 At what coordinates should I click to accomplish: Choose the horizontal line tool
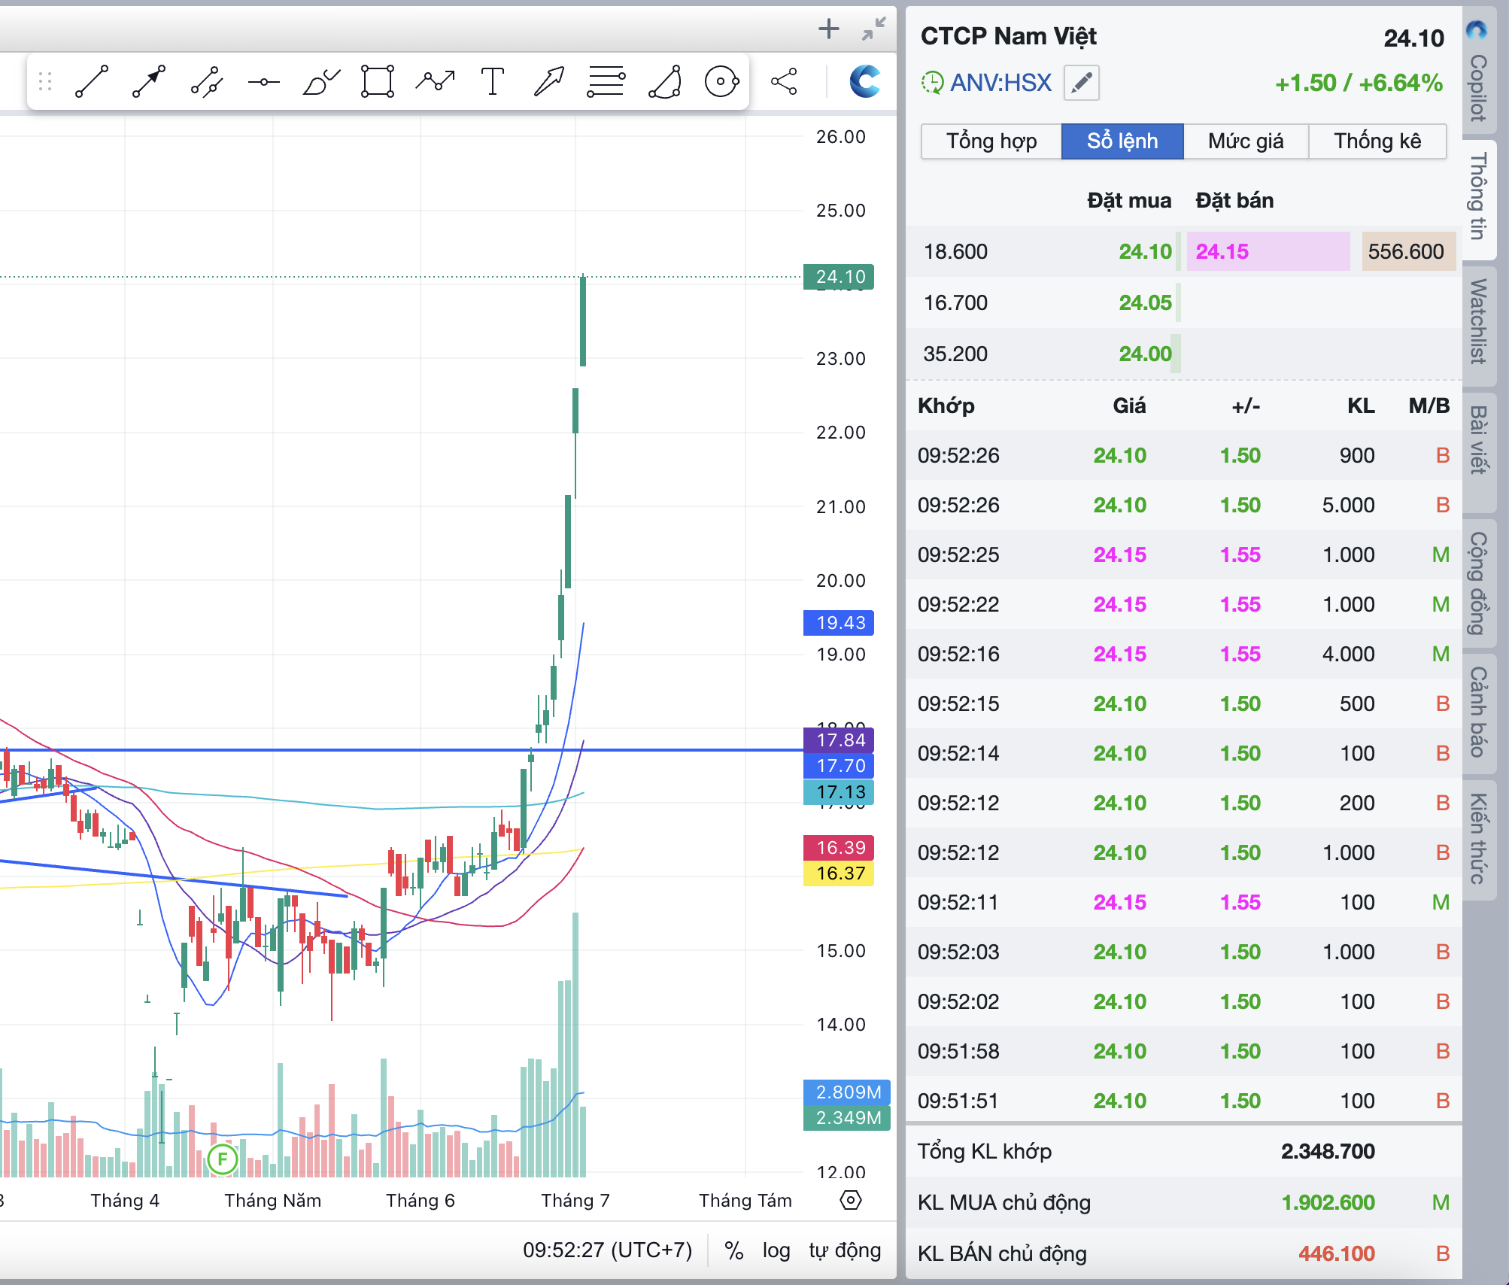(x=263, y=81)
